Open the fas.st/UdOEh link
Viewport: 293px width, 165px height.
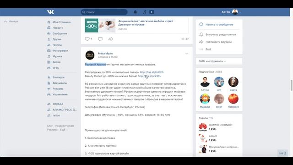152,72
